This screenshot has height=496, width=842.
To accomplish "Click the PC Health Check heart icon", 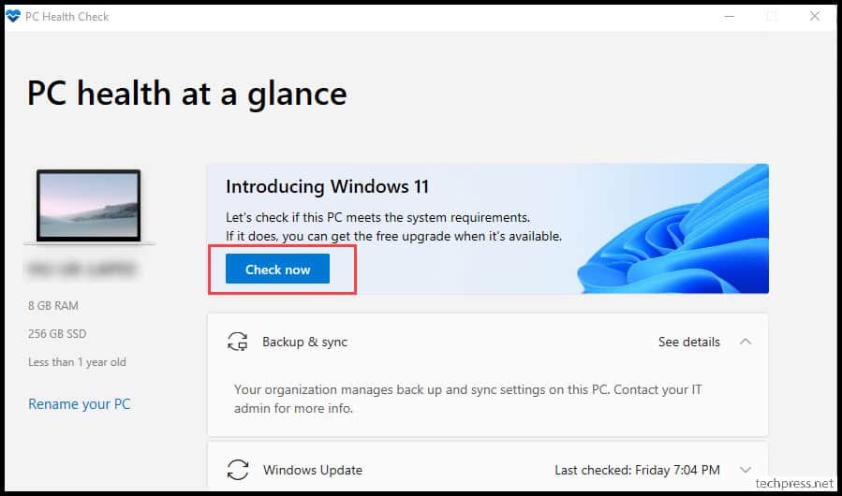I will coord(12,16).
